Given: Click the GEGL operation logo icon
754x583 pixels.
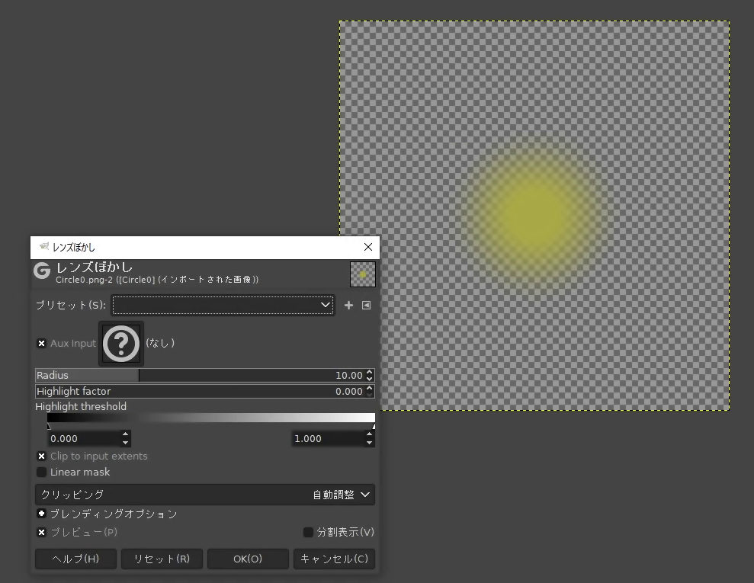Looking at the screenshot, I should [41, 272].
